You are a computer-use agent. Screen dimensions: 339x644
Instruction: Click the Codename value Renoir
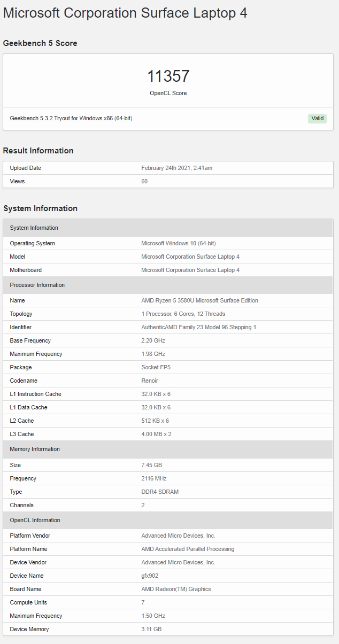click(x=150, y=381)
